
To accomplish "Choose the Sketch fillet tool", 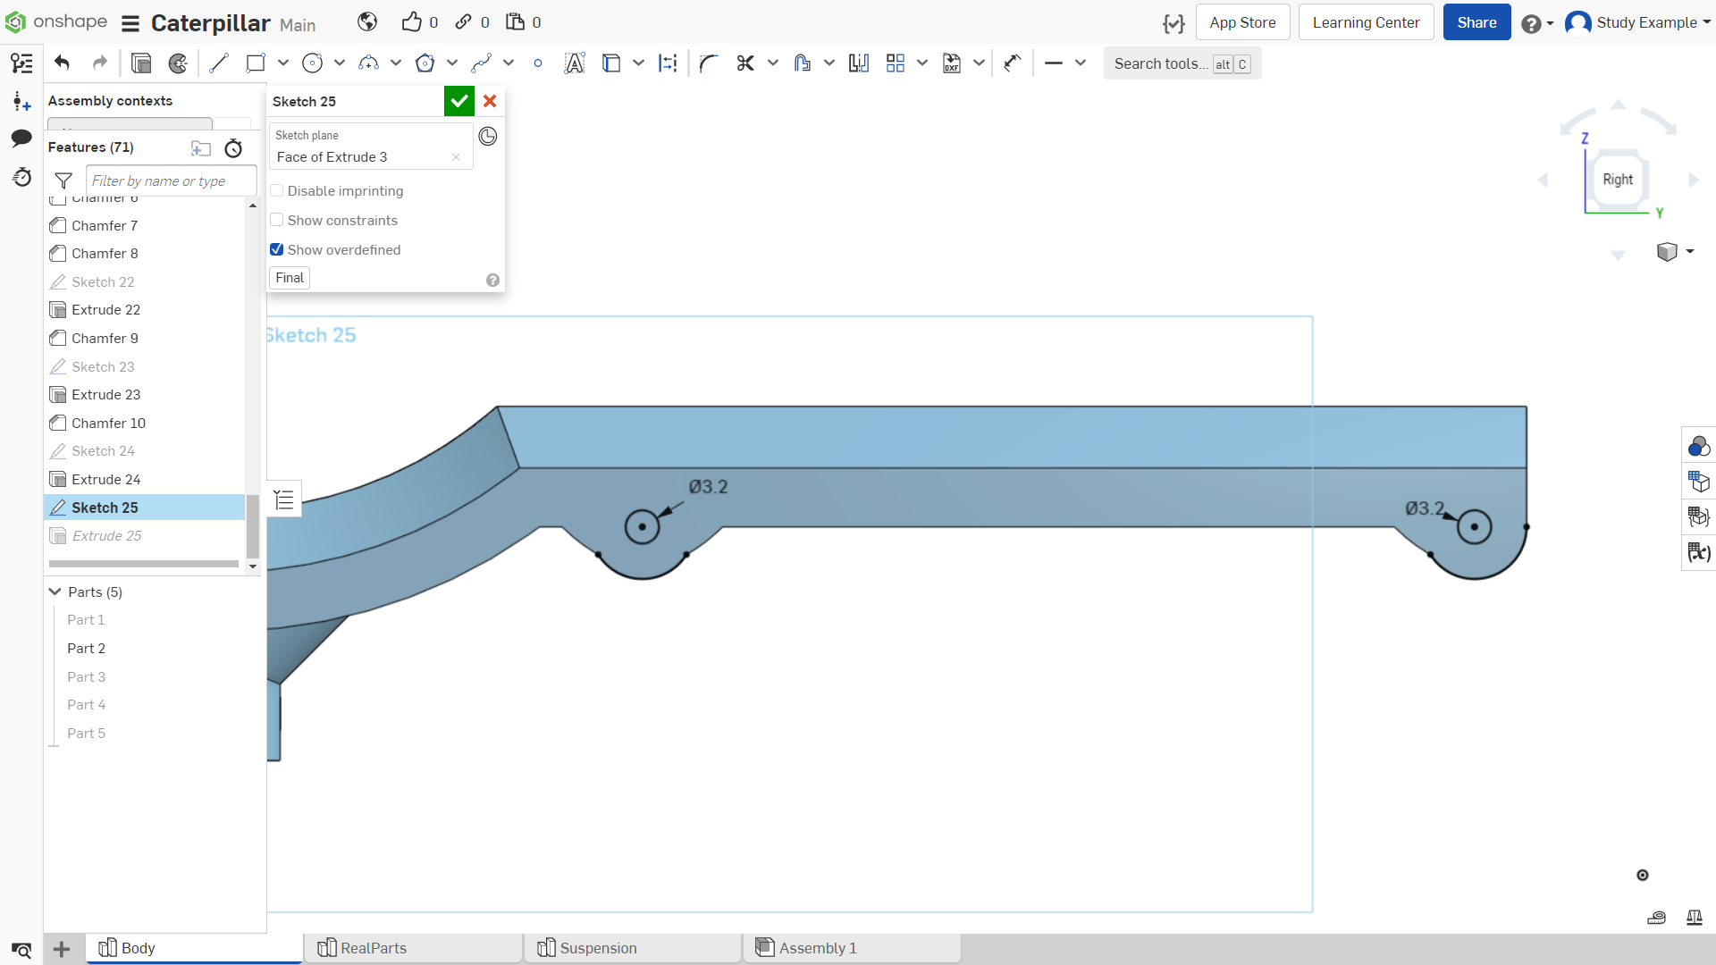I will pyautogui.click(x=708, y=63).
